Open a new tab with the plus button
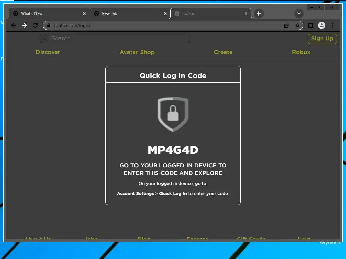 258,13
